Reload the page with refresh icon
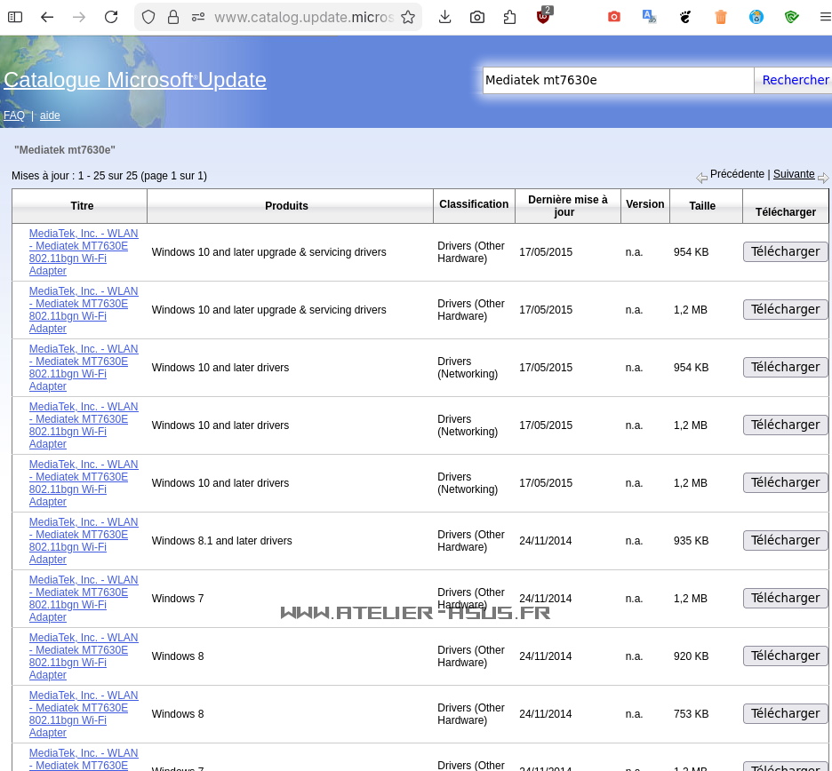Screen dimensions: 832x771 tap(111, 17)
